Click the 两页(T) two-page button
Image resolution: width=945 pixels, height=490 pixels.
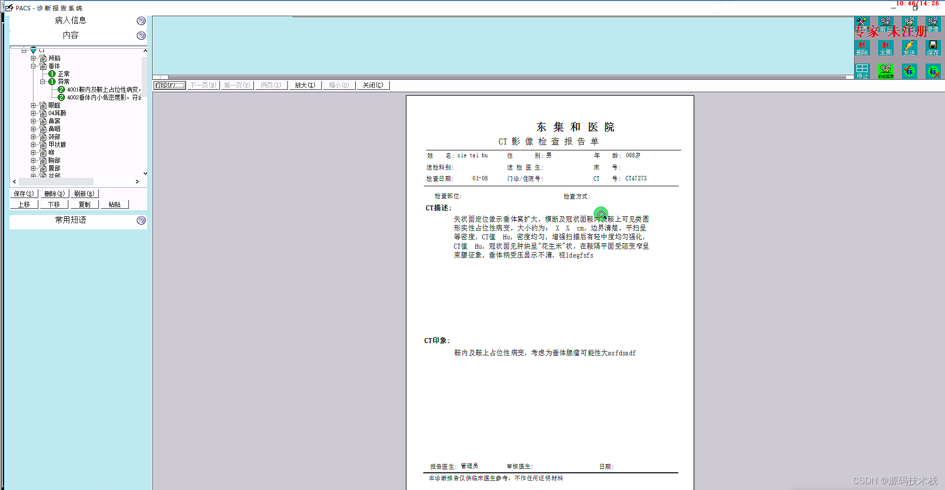click(x=271, y=85)
